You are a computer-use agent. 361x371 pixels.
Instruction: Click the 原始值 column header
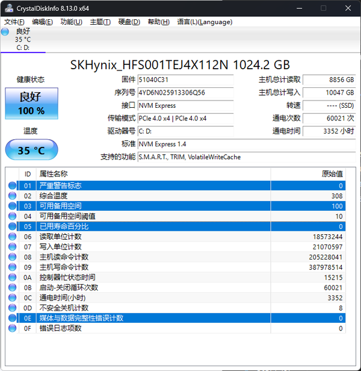coord(308,174)
